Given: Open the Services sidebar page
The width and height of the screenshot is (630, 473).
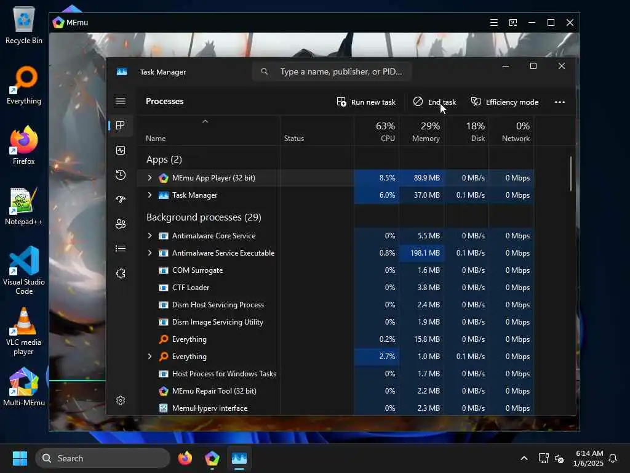Looking at the screenshot, I should (121, 273).
